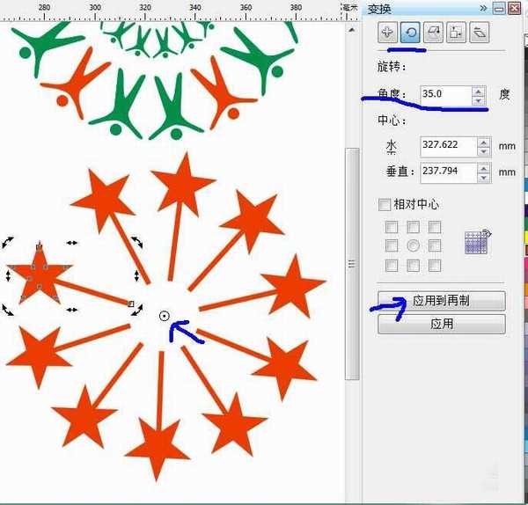Click the selected star on the left

point(35,274)
